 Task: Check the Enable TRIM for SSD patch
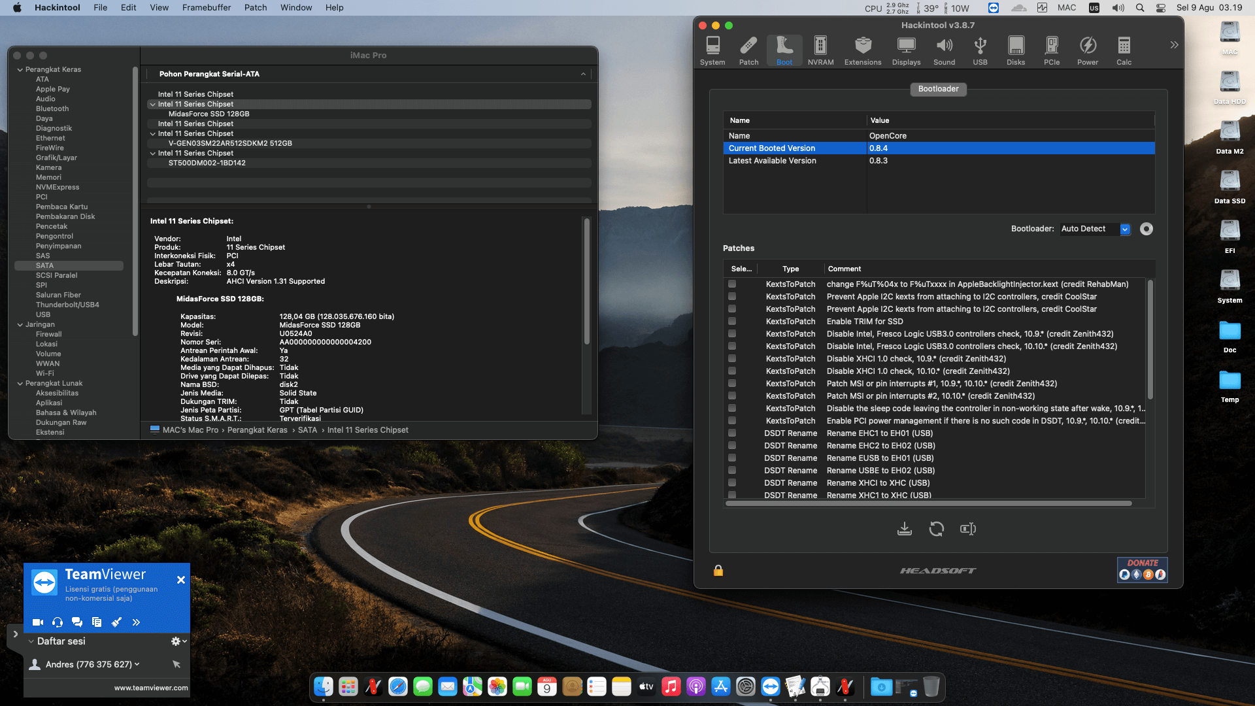[x=732, y=322]
